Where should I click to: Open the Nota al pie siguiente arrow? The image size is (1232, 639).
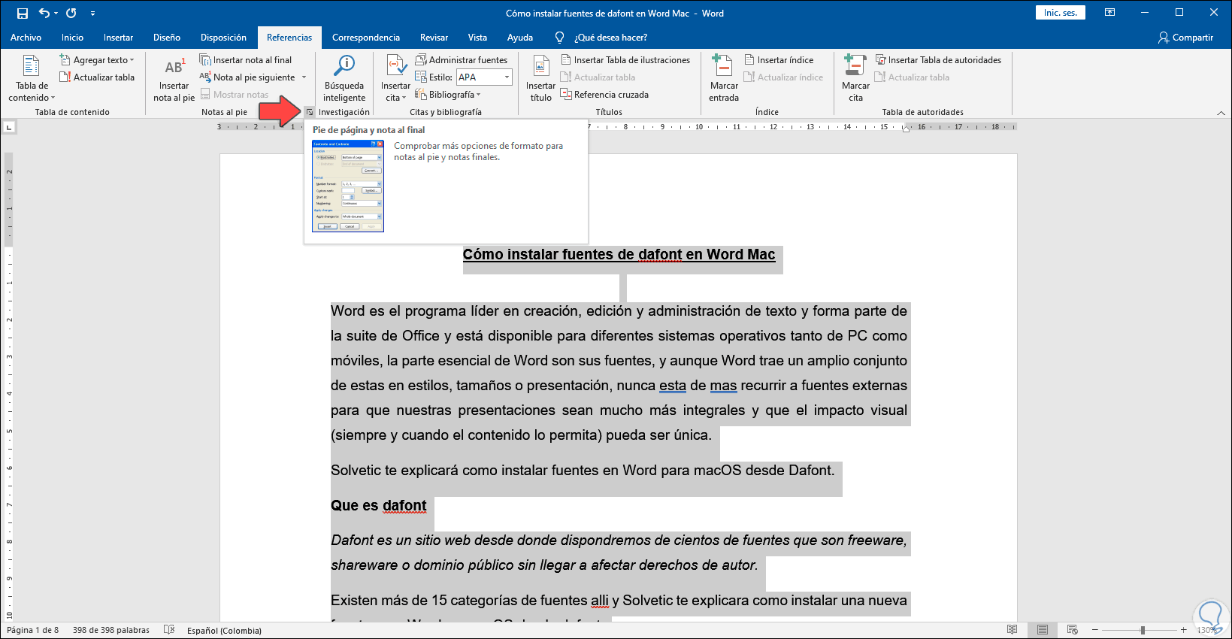pos(304,77)
